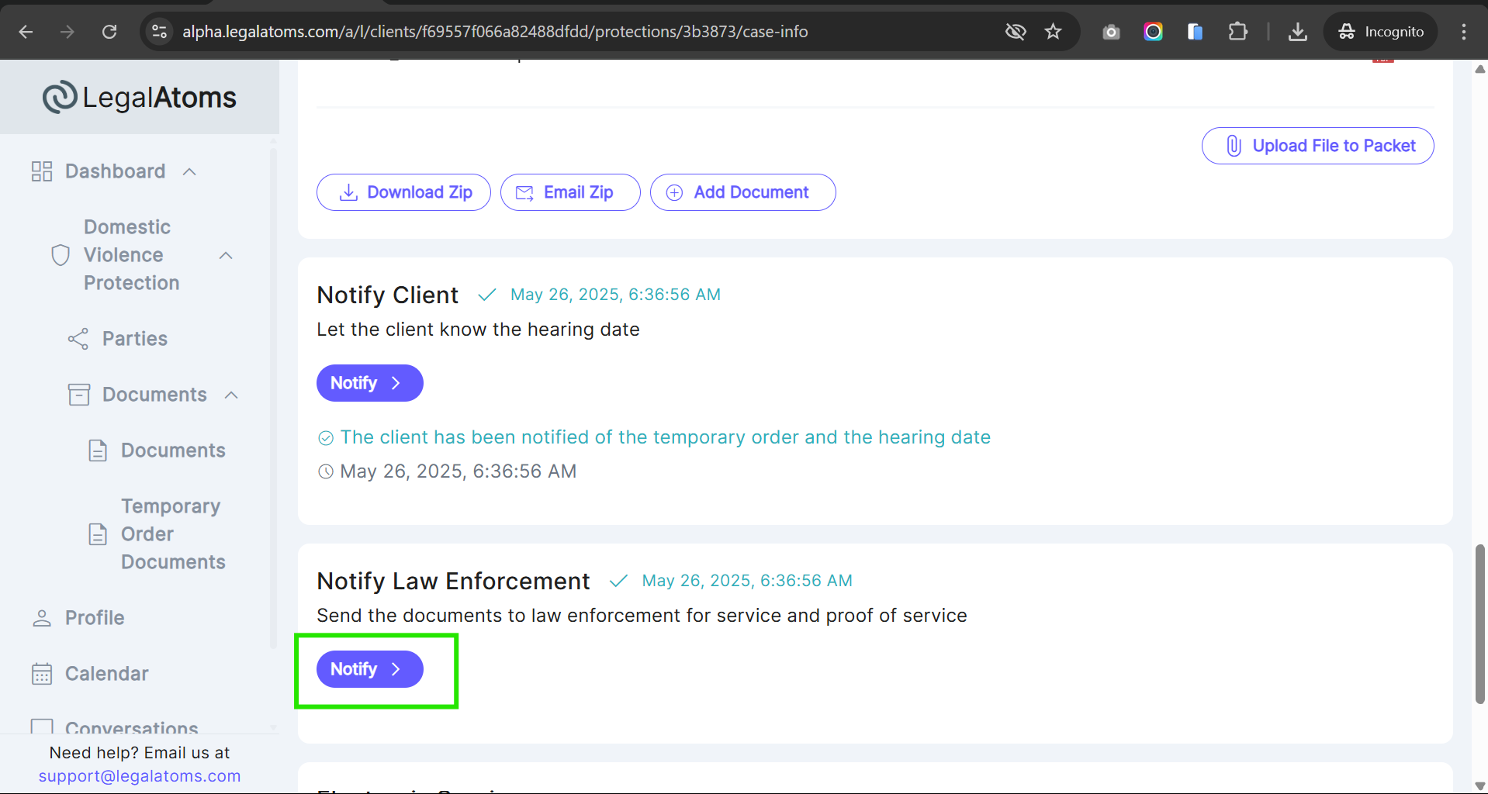Collapse the Documents group chevron
The width and height of the screenshot is (1488, 794).
tap(231, 395)
